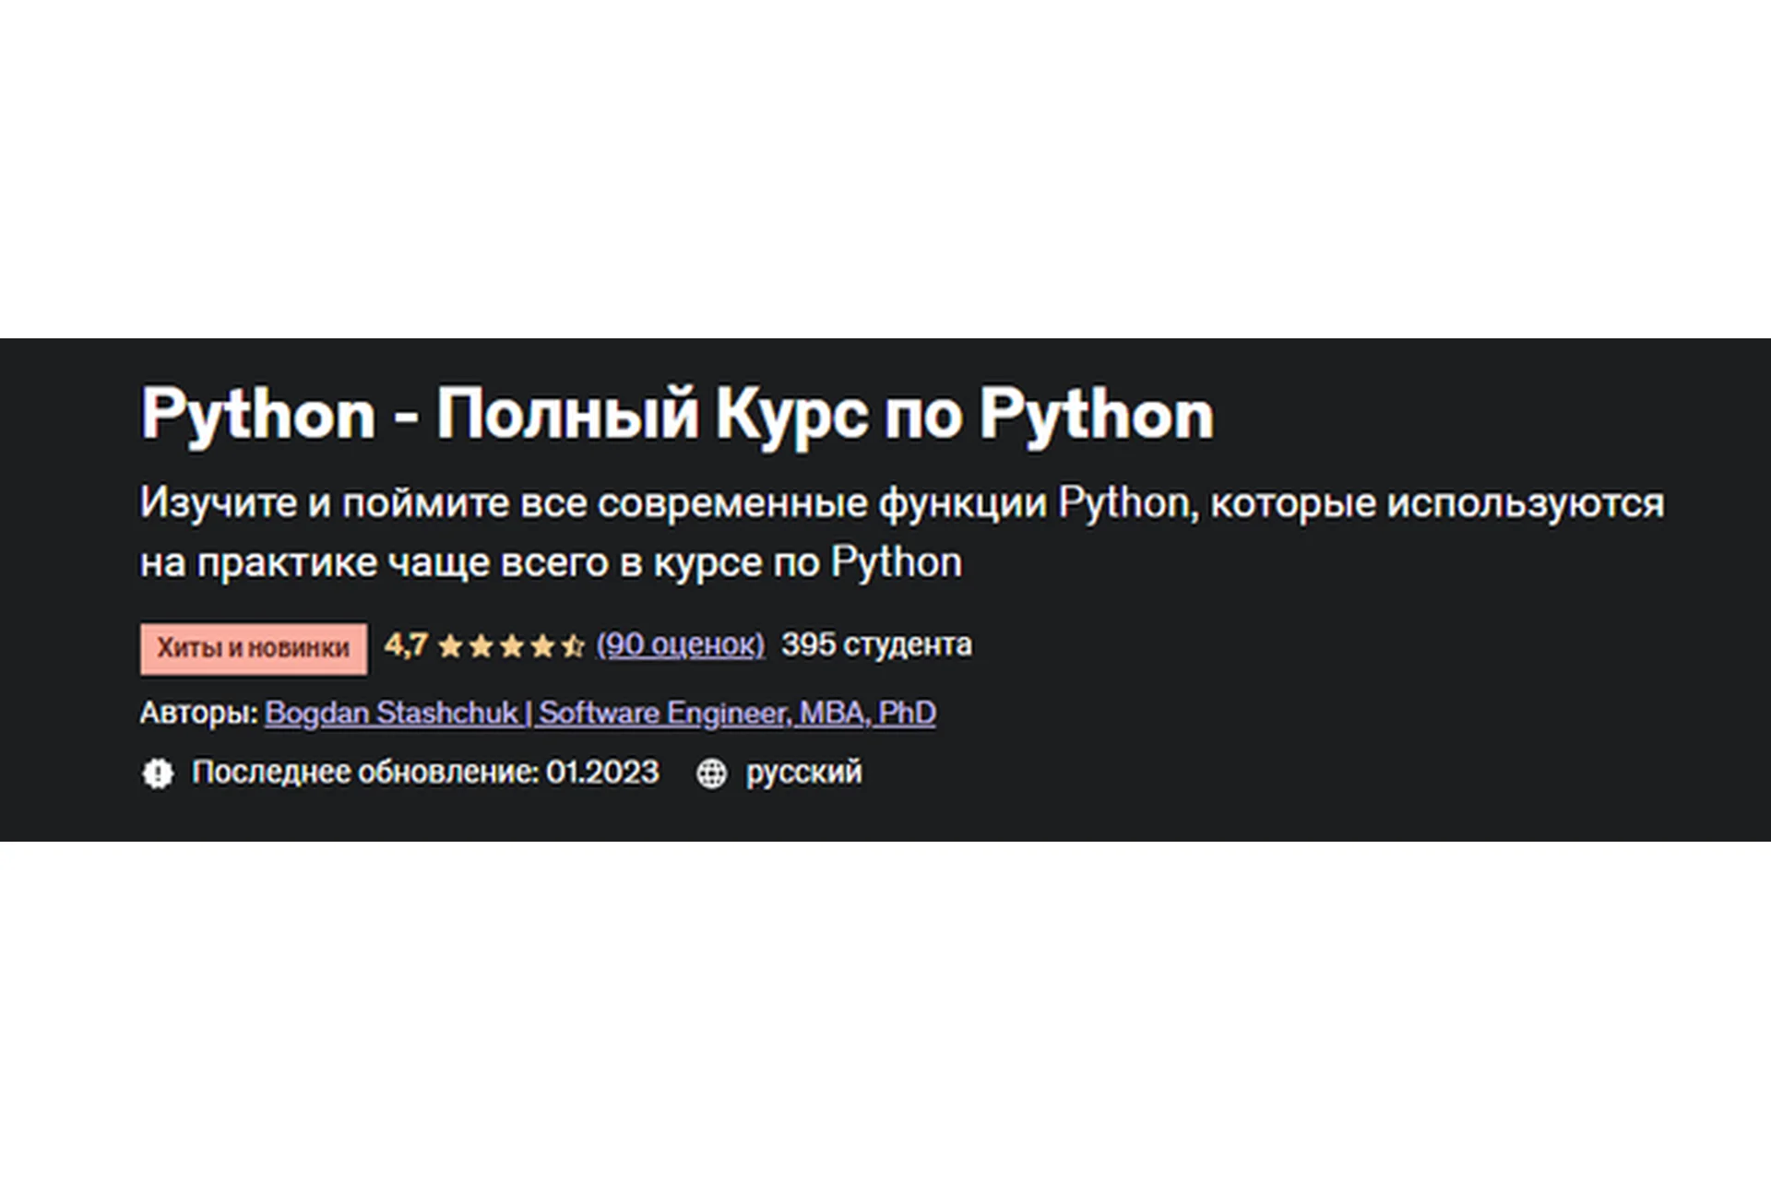Open the 90 оценок ratings link
The image size is (1771, 1180).
[x=680, y=645]
